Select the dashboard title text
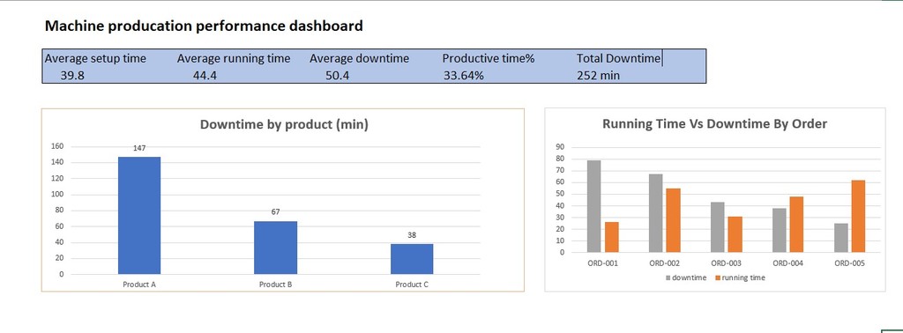This screenshot has width=903, height=333. point(204,26)
